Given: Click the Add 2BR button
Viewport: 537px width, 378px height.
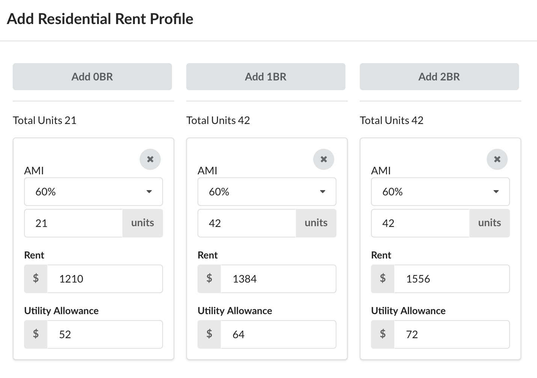Looking at the screenshot, I should [x=439, y=77].
